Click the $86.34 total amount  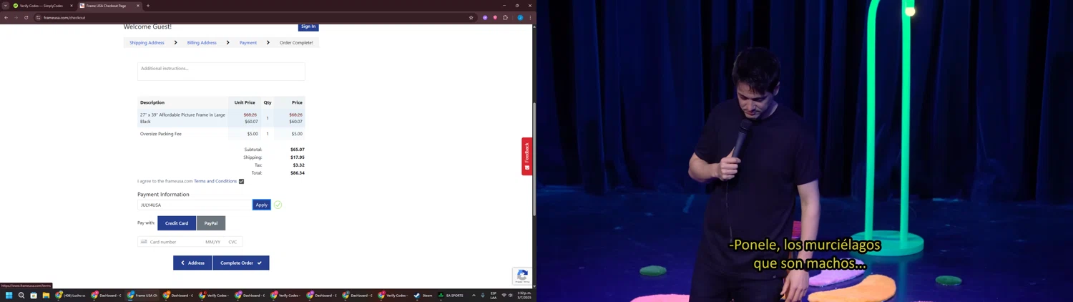point(298,172)
